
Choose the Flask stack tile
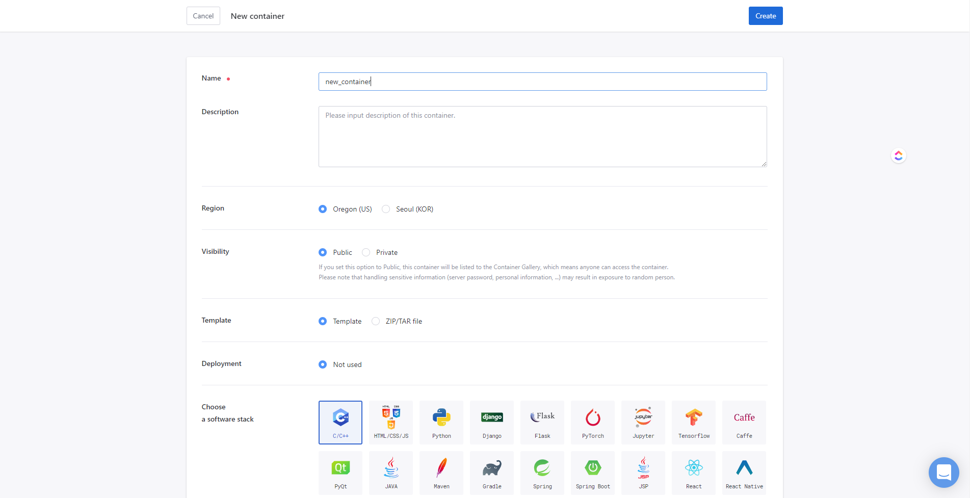542,423
